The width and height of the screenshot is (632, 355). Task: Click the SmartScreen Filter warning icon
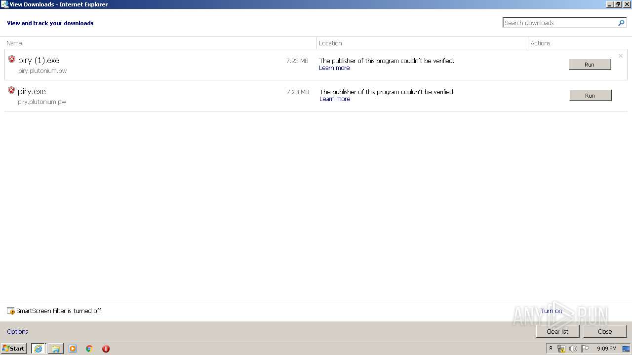click(11, 311)
